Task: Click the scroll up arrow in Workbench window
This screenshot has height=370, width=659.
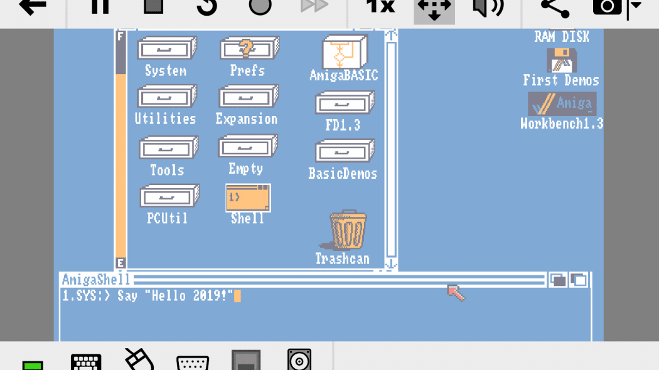Action: tap(391, 35)
